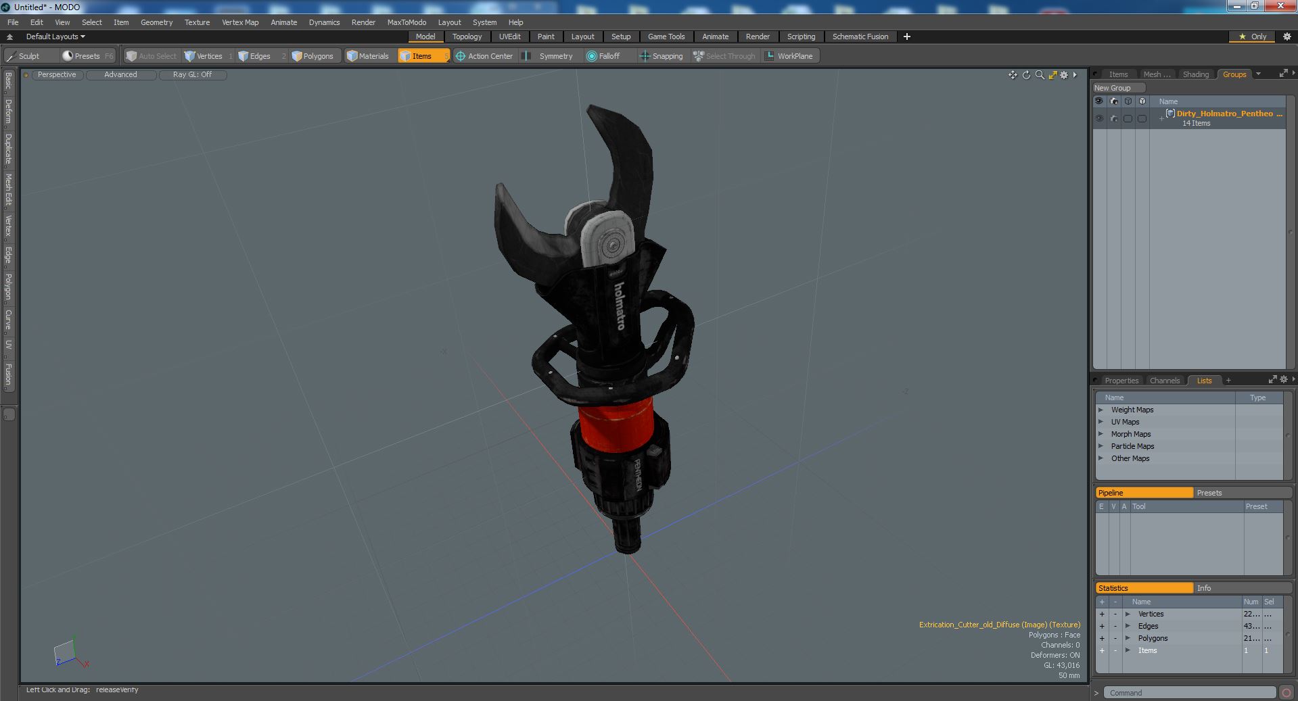This screenshot has width=1298, height=701.
Task: Click the plus button in Vertices row
Action: click(1102, 614)
